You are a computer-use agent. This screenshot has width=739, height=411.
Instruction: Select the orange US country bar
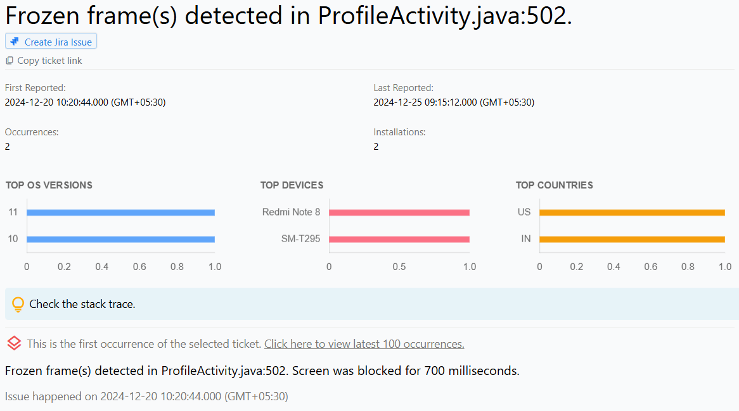click(632, 212)
